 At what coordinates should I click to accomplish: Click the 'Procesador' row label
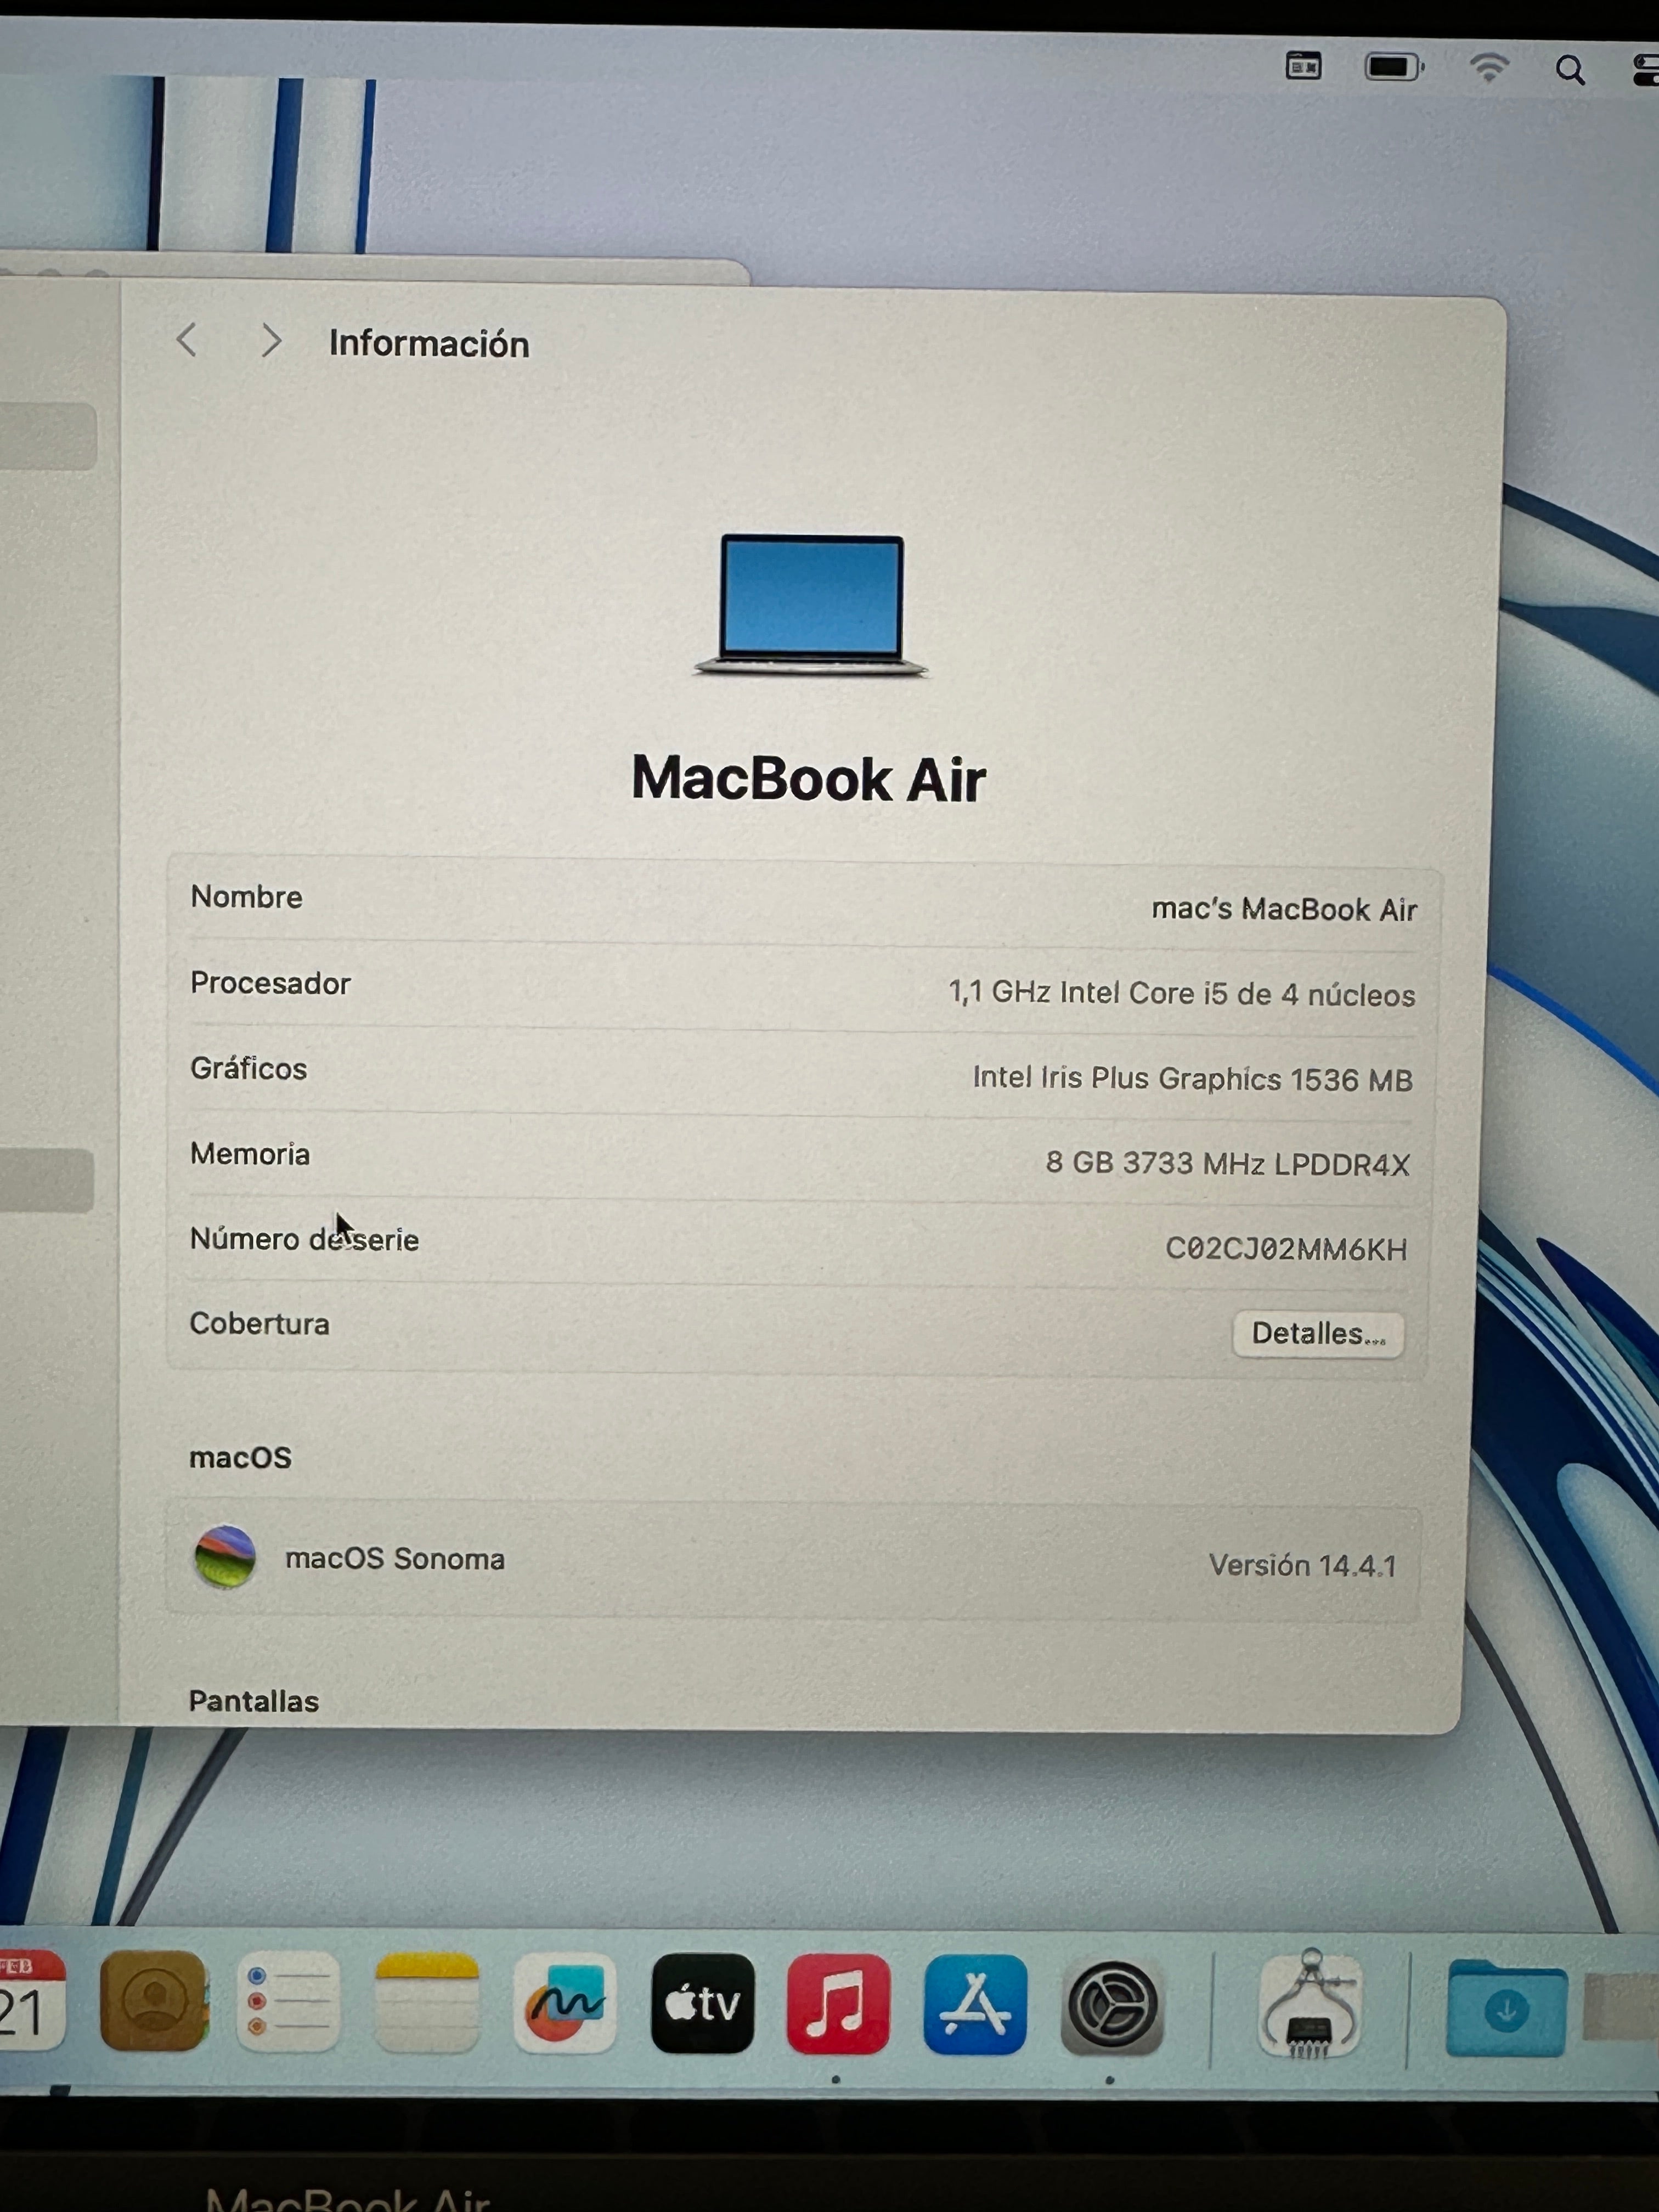(270, 983)
